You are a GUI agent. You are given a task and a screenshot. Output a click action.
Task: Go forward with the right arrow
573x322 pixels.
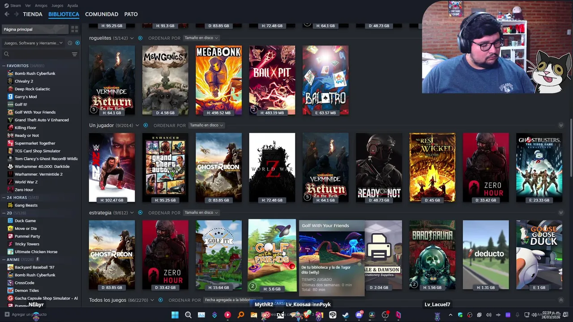(16, 14)
